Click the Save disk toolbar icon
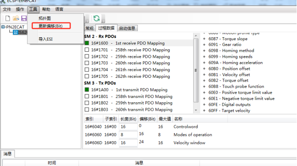297x166 pixels. (24, 18)
